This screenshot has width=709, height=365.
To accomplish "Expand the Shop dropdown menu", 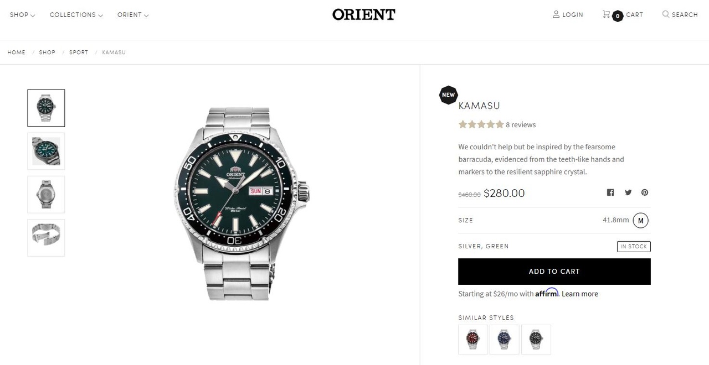I will [22, 15].
